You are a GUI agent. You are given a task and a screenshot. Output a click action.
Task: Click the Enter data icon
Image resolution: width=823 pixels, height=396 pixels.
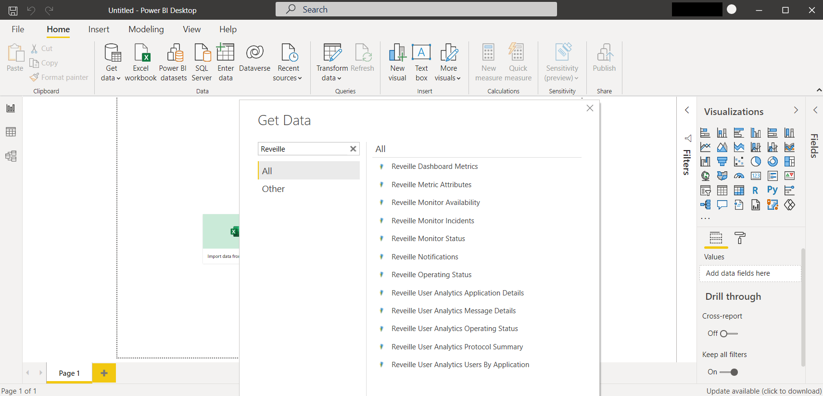click(x=226, y=52)
